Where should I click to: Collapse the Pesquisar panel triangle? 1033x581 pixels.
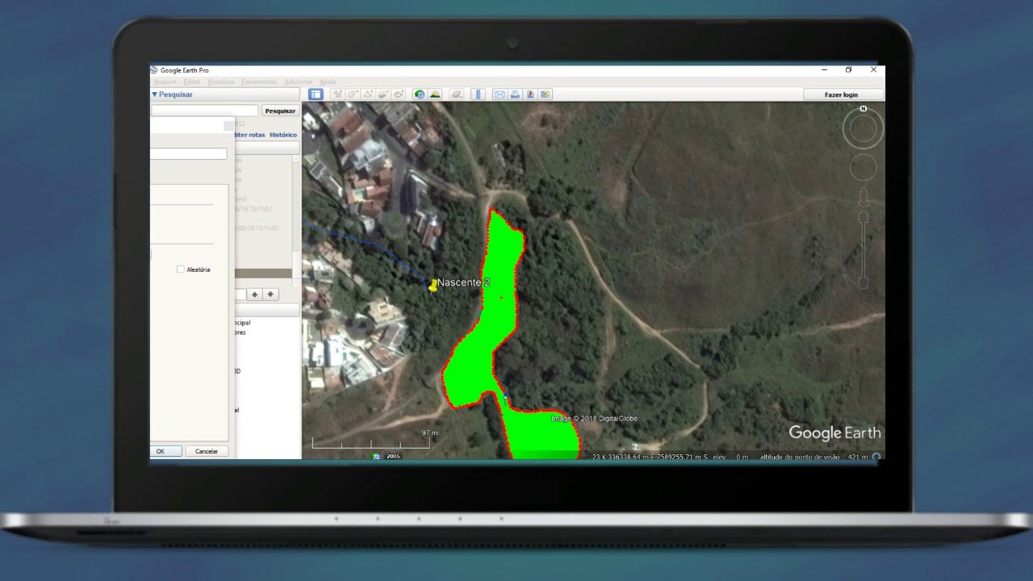point(154,94)
